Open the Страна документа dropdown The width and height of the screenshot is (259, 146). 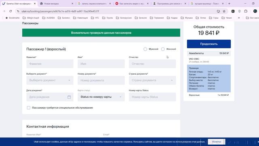tap(152, 80)
